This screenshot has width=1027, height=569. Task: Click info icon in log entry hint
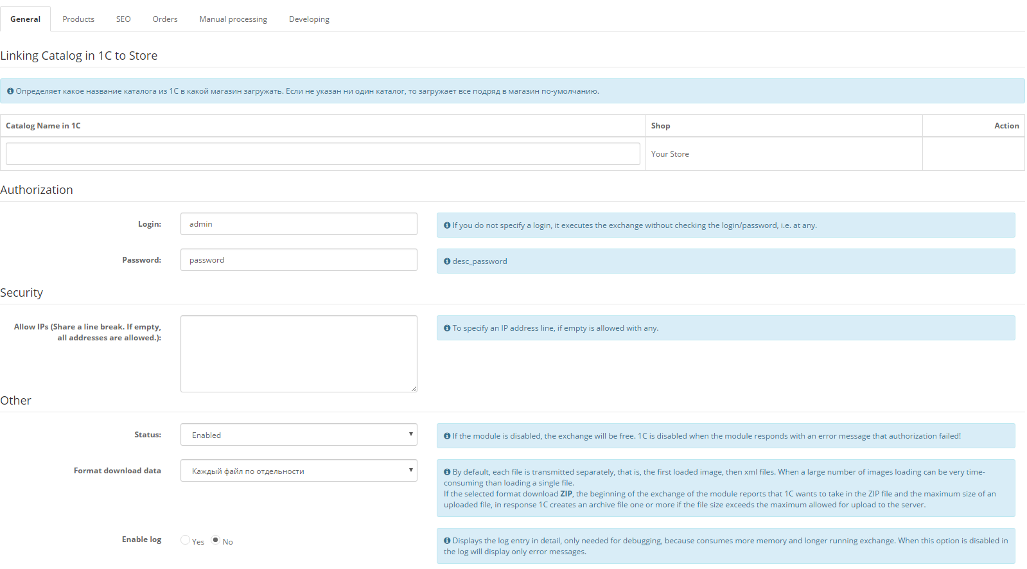click(447, 541)
